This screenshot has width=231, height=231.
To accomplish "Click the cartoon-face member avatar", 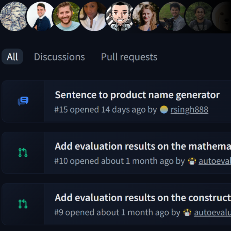I will point(120,16).
